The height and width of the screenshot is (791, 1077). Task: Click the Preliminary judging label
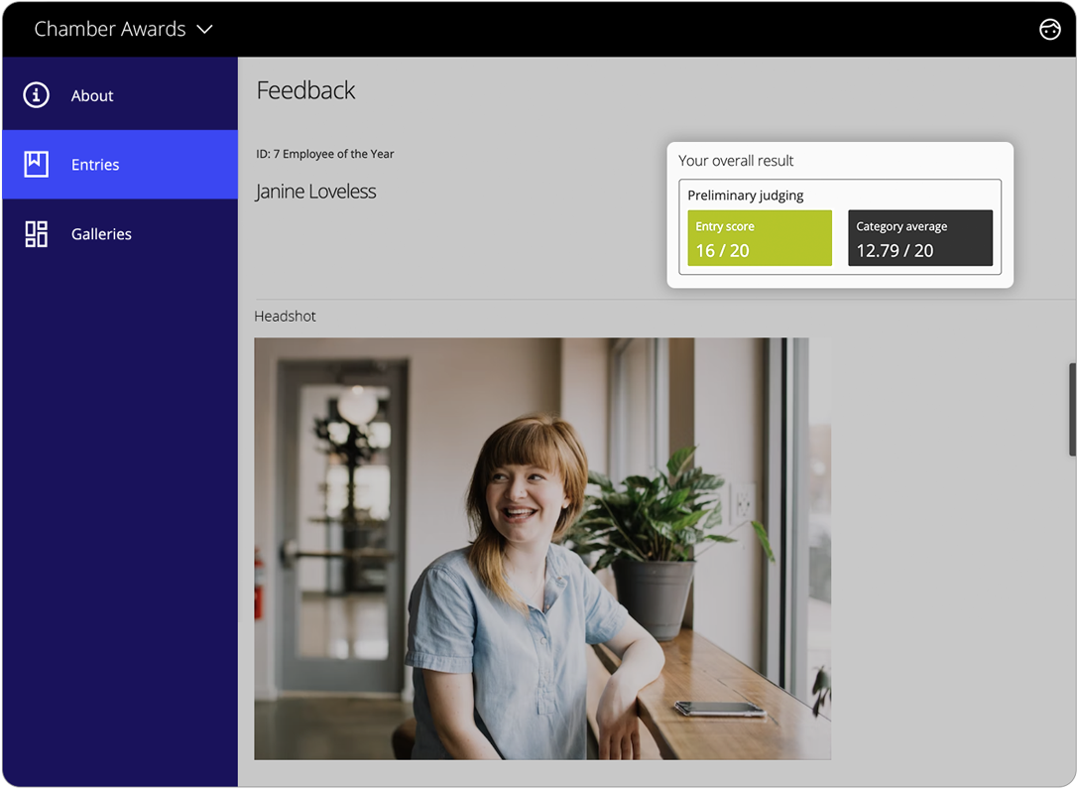(x=746, y=196)
